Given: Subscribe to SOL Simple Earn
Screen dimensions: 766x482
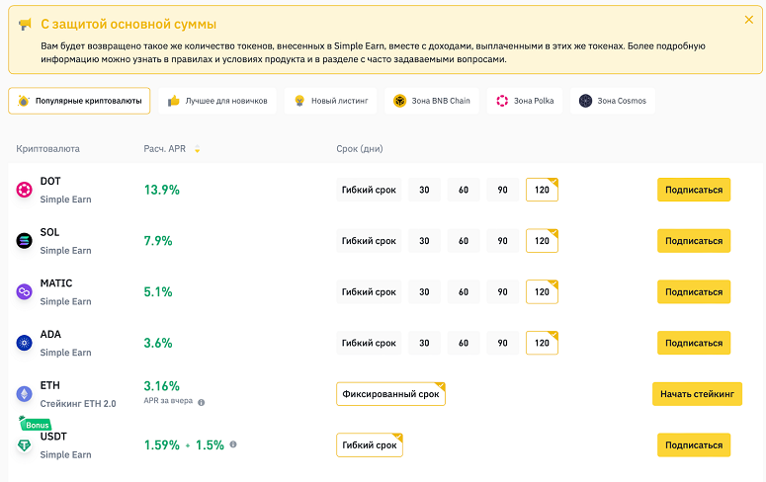Looking at the screenshot, I should (694, 241).
